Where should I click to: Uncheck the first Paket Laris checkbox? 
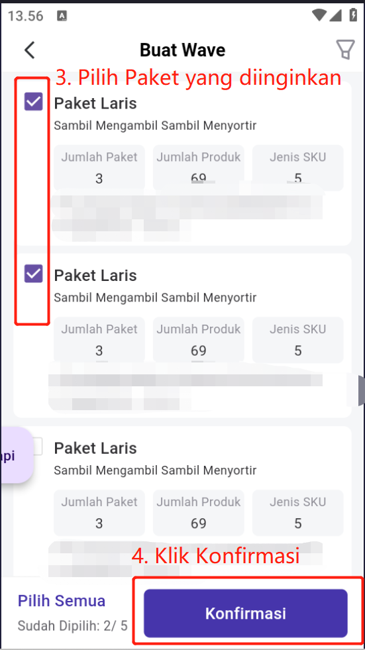pos(34,101)
